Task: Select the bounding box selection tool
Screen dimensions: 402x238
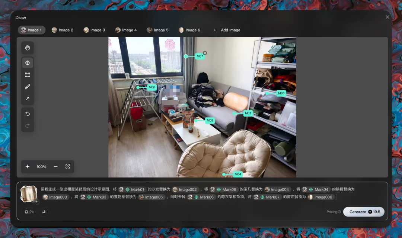Action: point(28,75)
